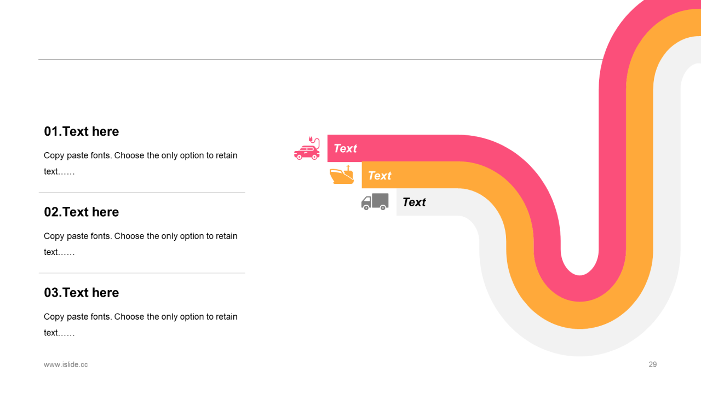Click the "03.Text here" heading
The width and height of the screenshot is (701, 394).
tap(82, 293)
